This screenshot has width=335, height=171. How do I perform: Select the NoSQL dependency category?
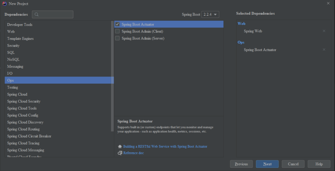click(x=13, y=60)
